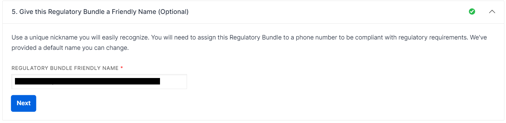Proceed by clicking blue Next
Image resolution: width=506 pixels, height=123 pixels.
coord(23,103)
